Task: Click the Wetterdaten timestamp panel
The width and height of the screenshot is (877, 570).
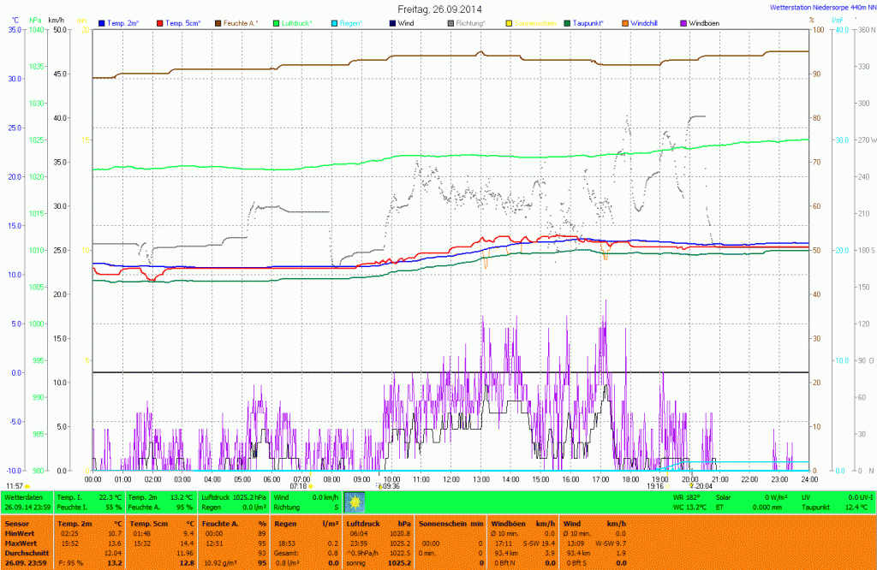Action: coord(27,502)
